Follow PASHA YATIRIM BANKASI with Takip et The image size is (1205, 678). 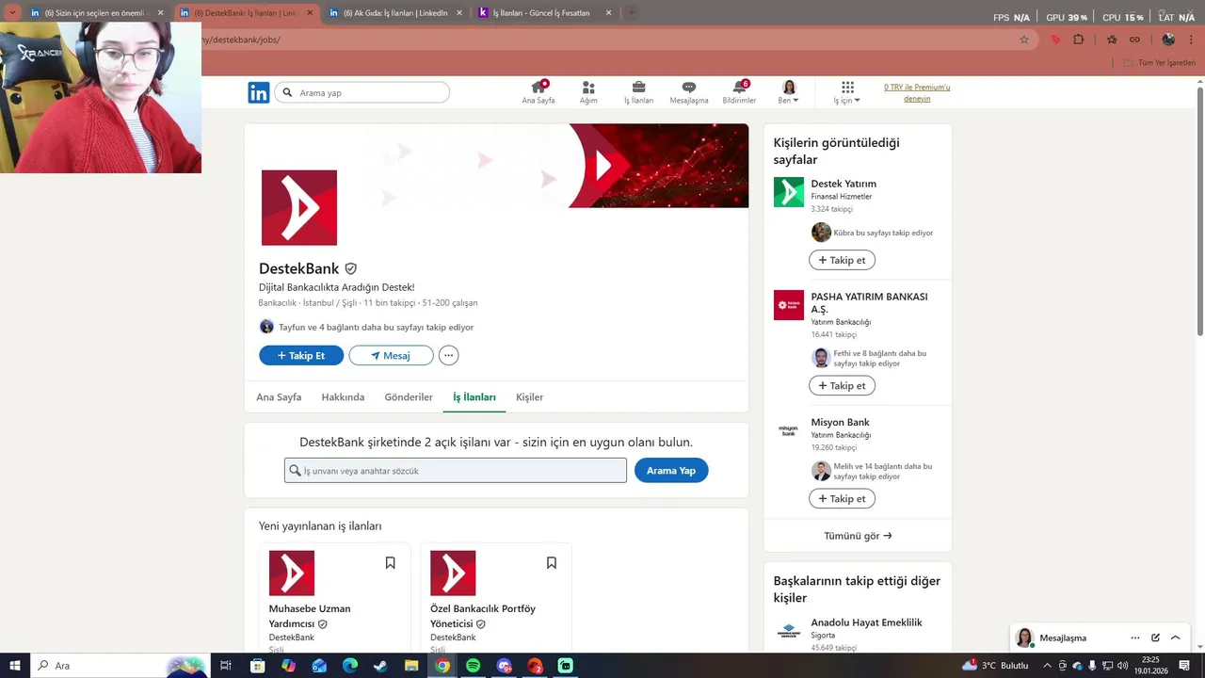pyautogui.click(x=842, y=385)
